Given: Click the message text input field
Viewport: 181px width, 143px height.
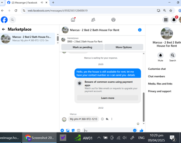Looking at the screenshot, I should 108,130.
